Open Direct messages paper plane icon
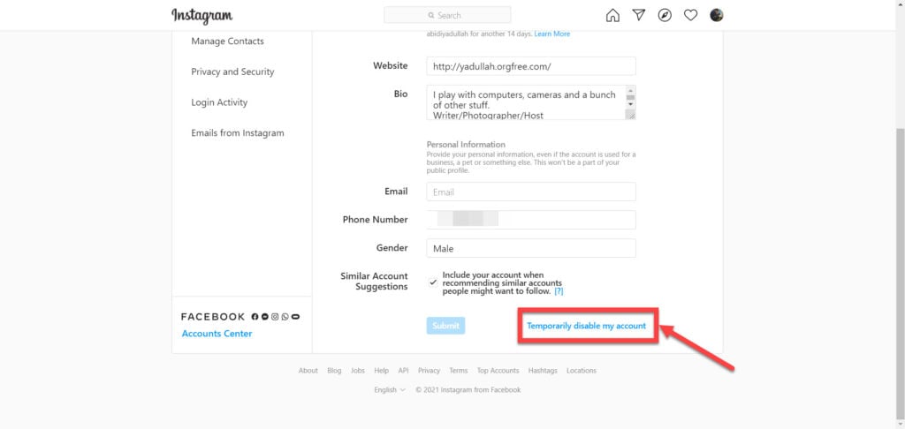Viewport: 905px width, 429px height. [x=639, y=15]
